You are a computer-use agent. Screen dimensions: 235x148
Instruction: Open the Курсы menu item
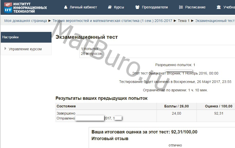click(119, 7)
